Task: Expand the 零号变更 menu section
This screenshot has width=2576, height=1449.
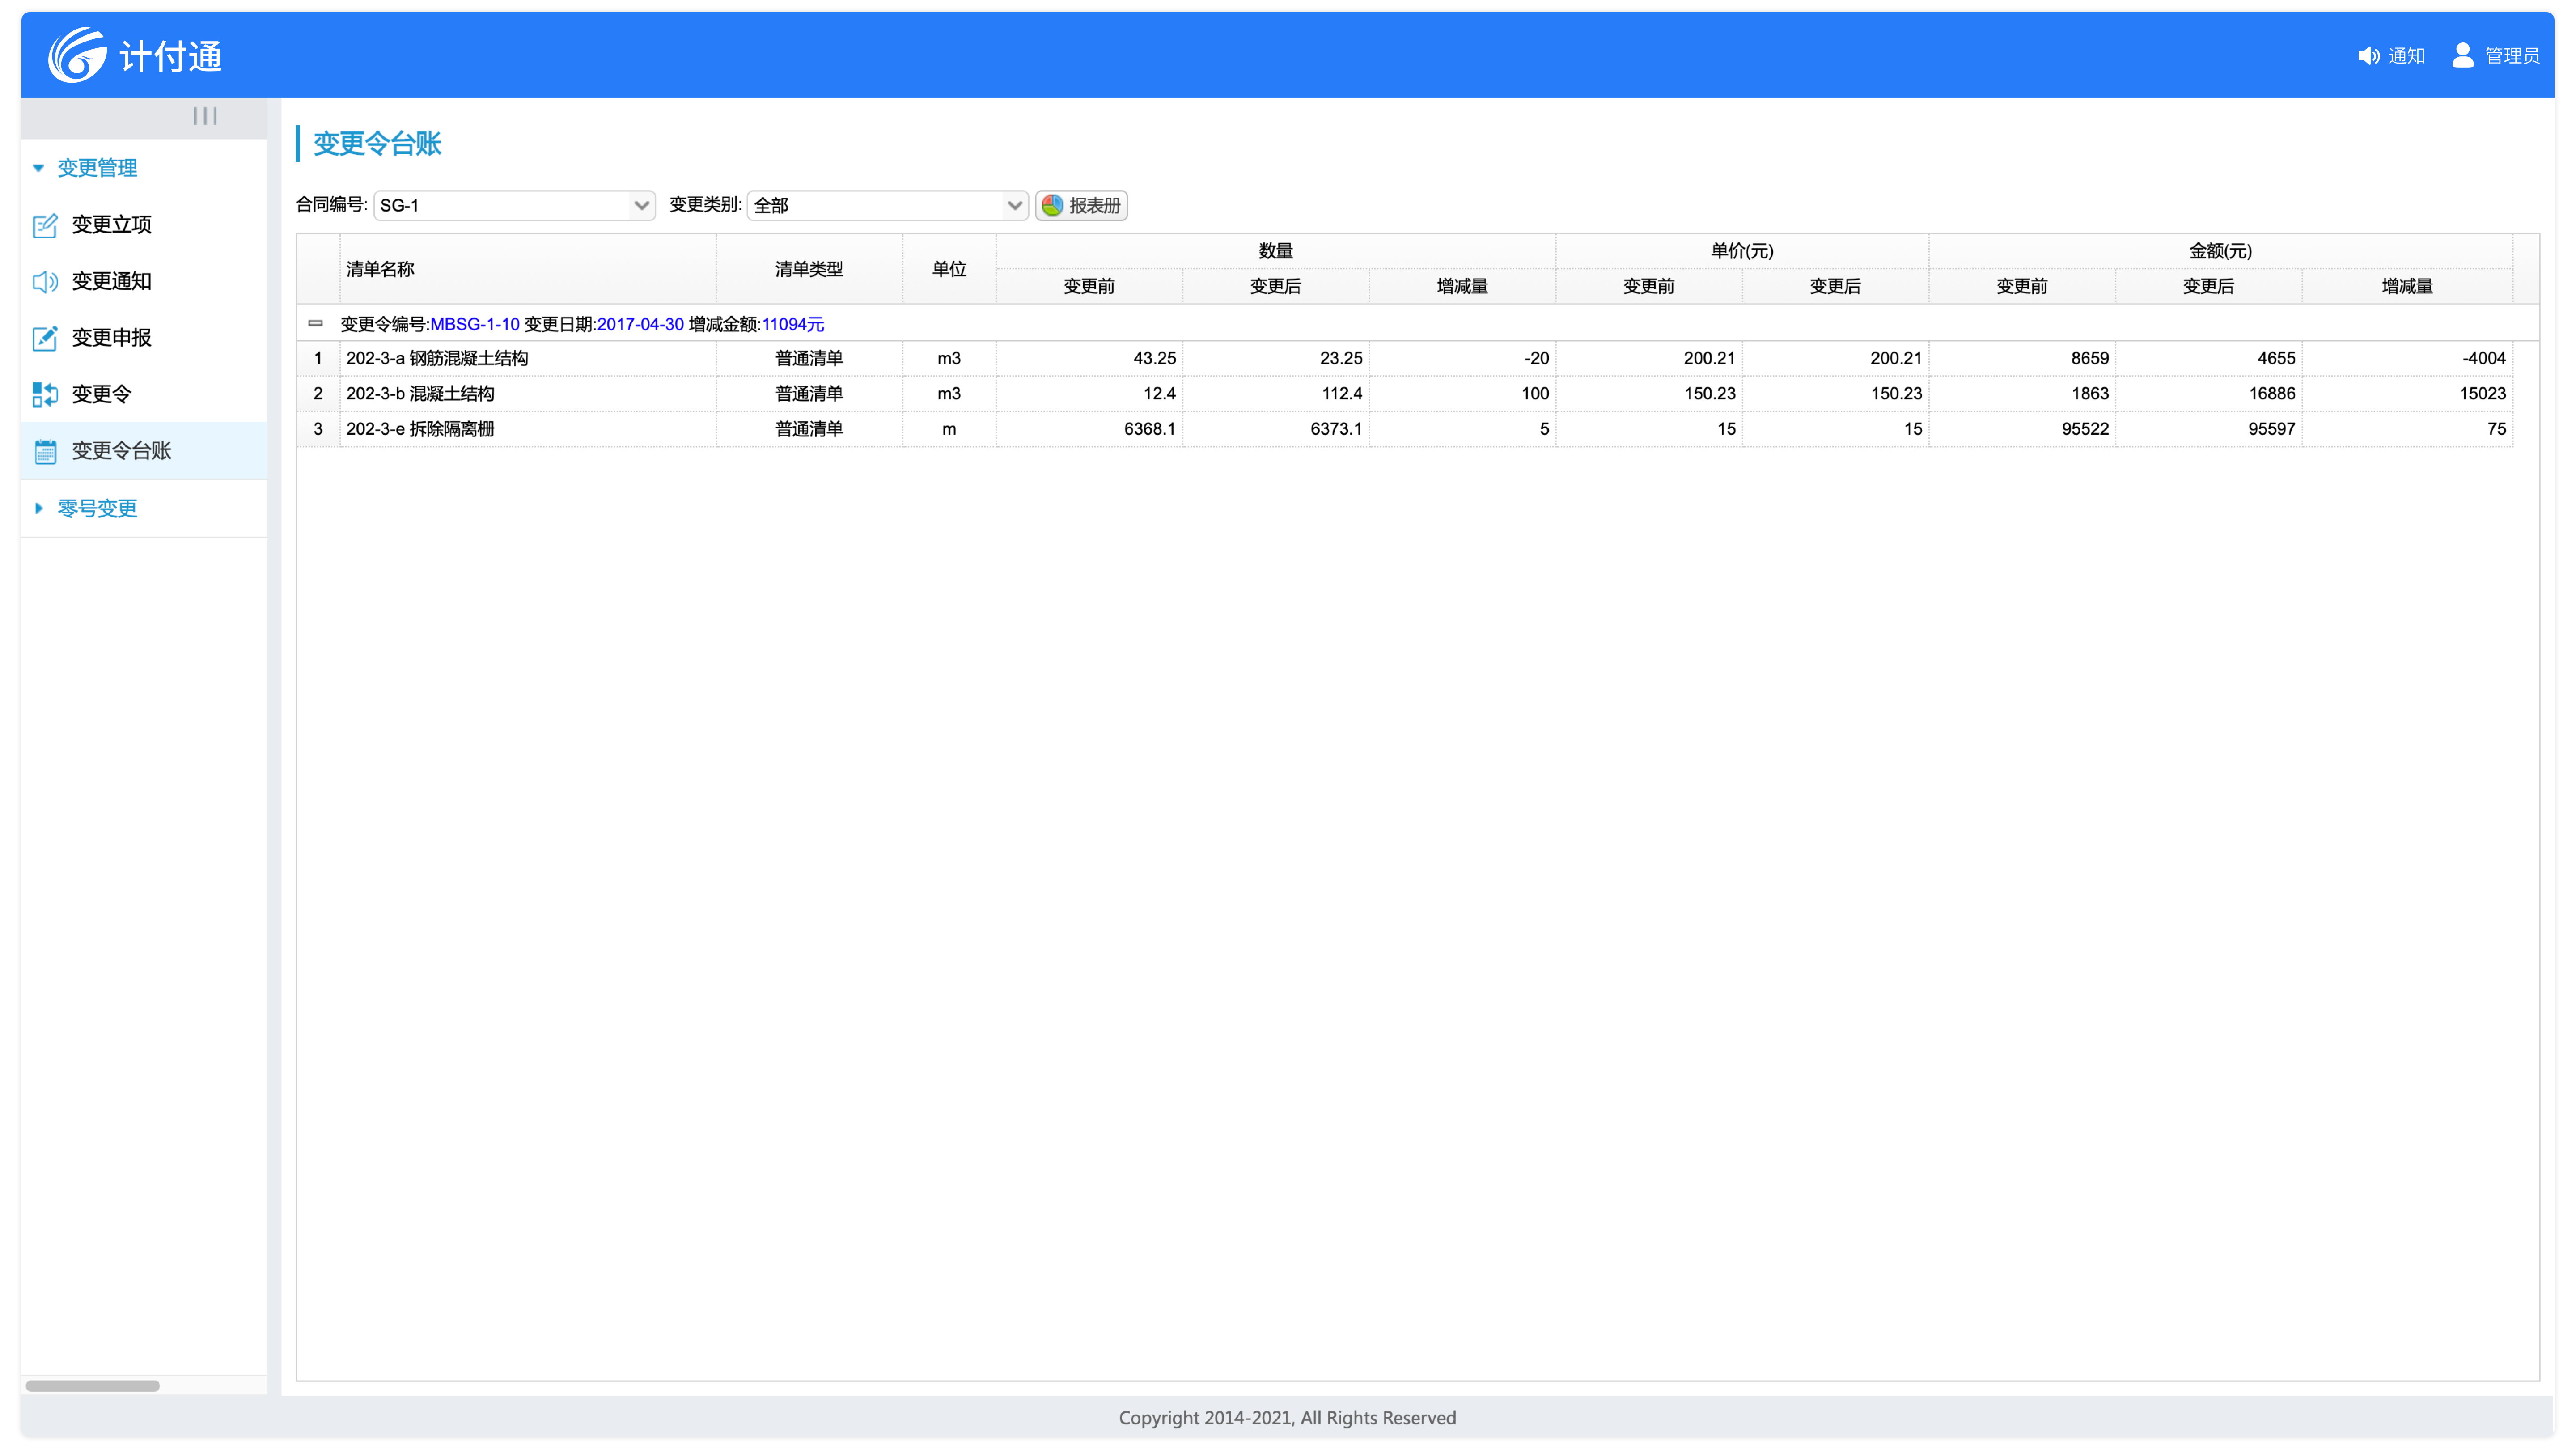Action: point(97,508)
